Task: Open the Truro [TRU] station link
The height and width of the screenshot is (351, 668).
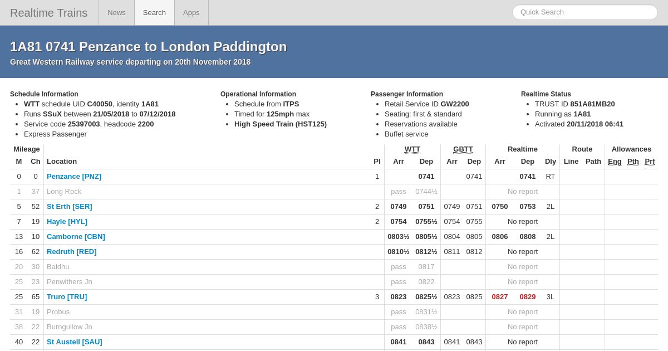Action: click(67, 297)
